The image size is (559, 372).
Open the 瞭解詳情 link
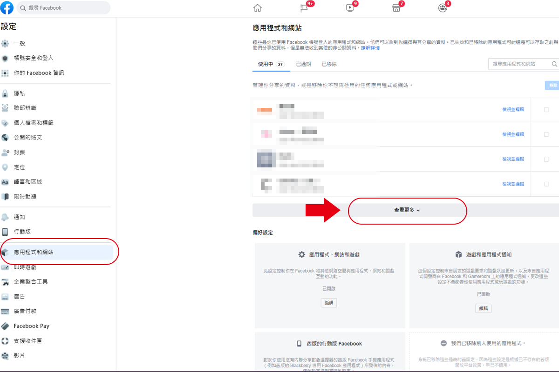[x=370, y=48]
